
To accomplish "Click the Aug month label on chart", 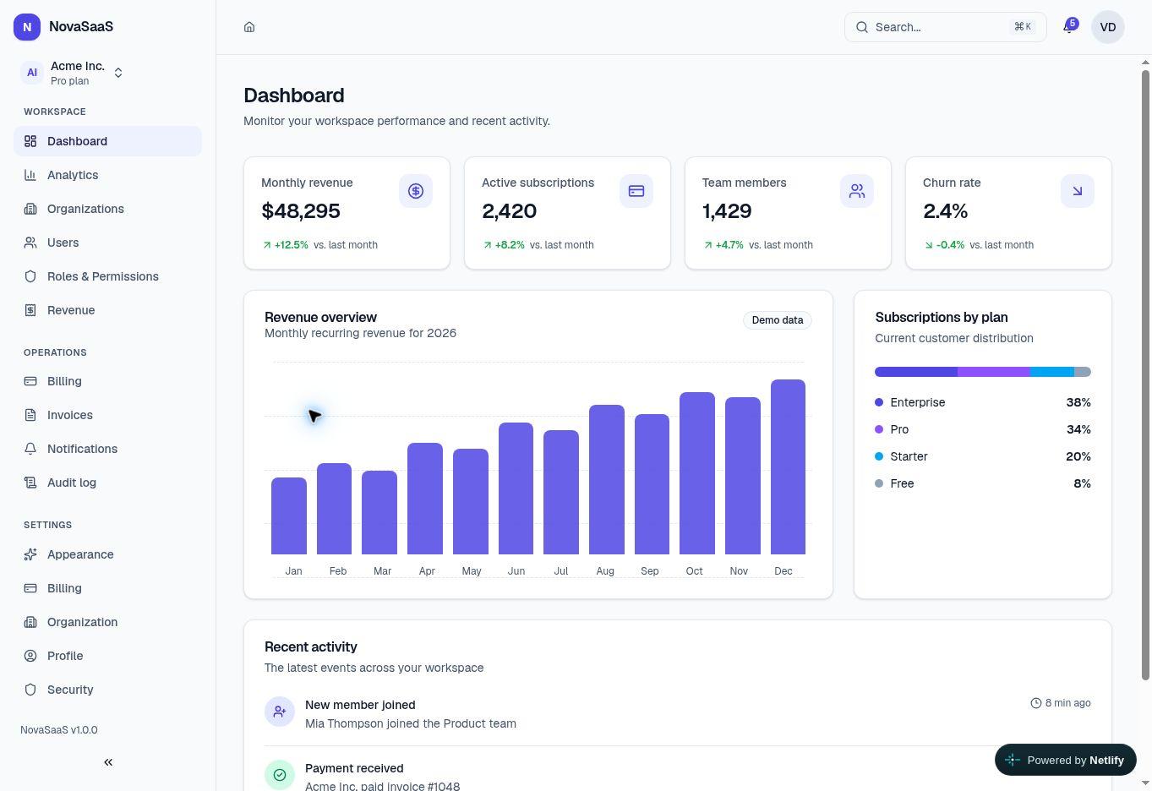I will click(605, 571).
